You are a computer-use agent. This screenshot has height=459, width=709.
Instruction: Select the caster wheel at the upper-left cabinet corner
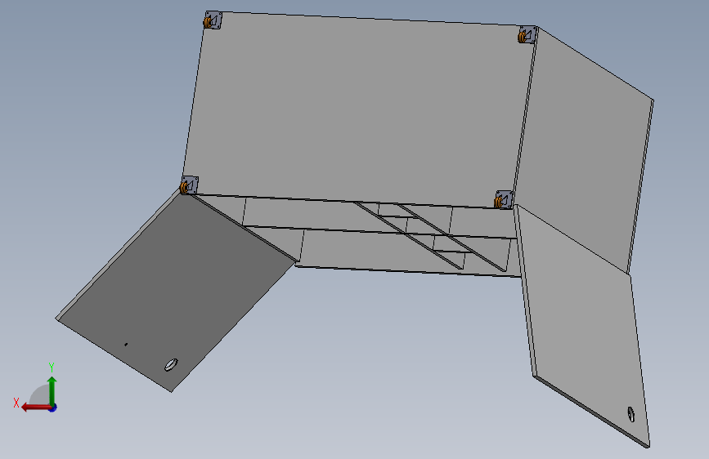212,20
